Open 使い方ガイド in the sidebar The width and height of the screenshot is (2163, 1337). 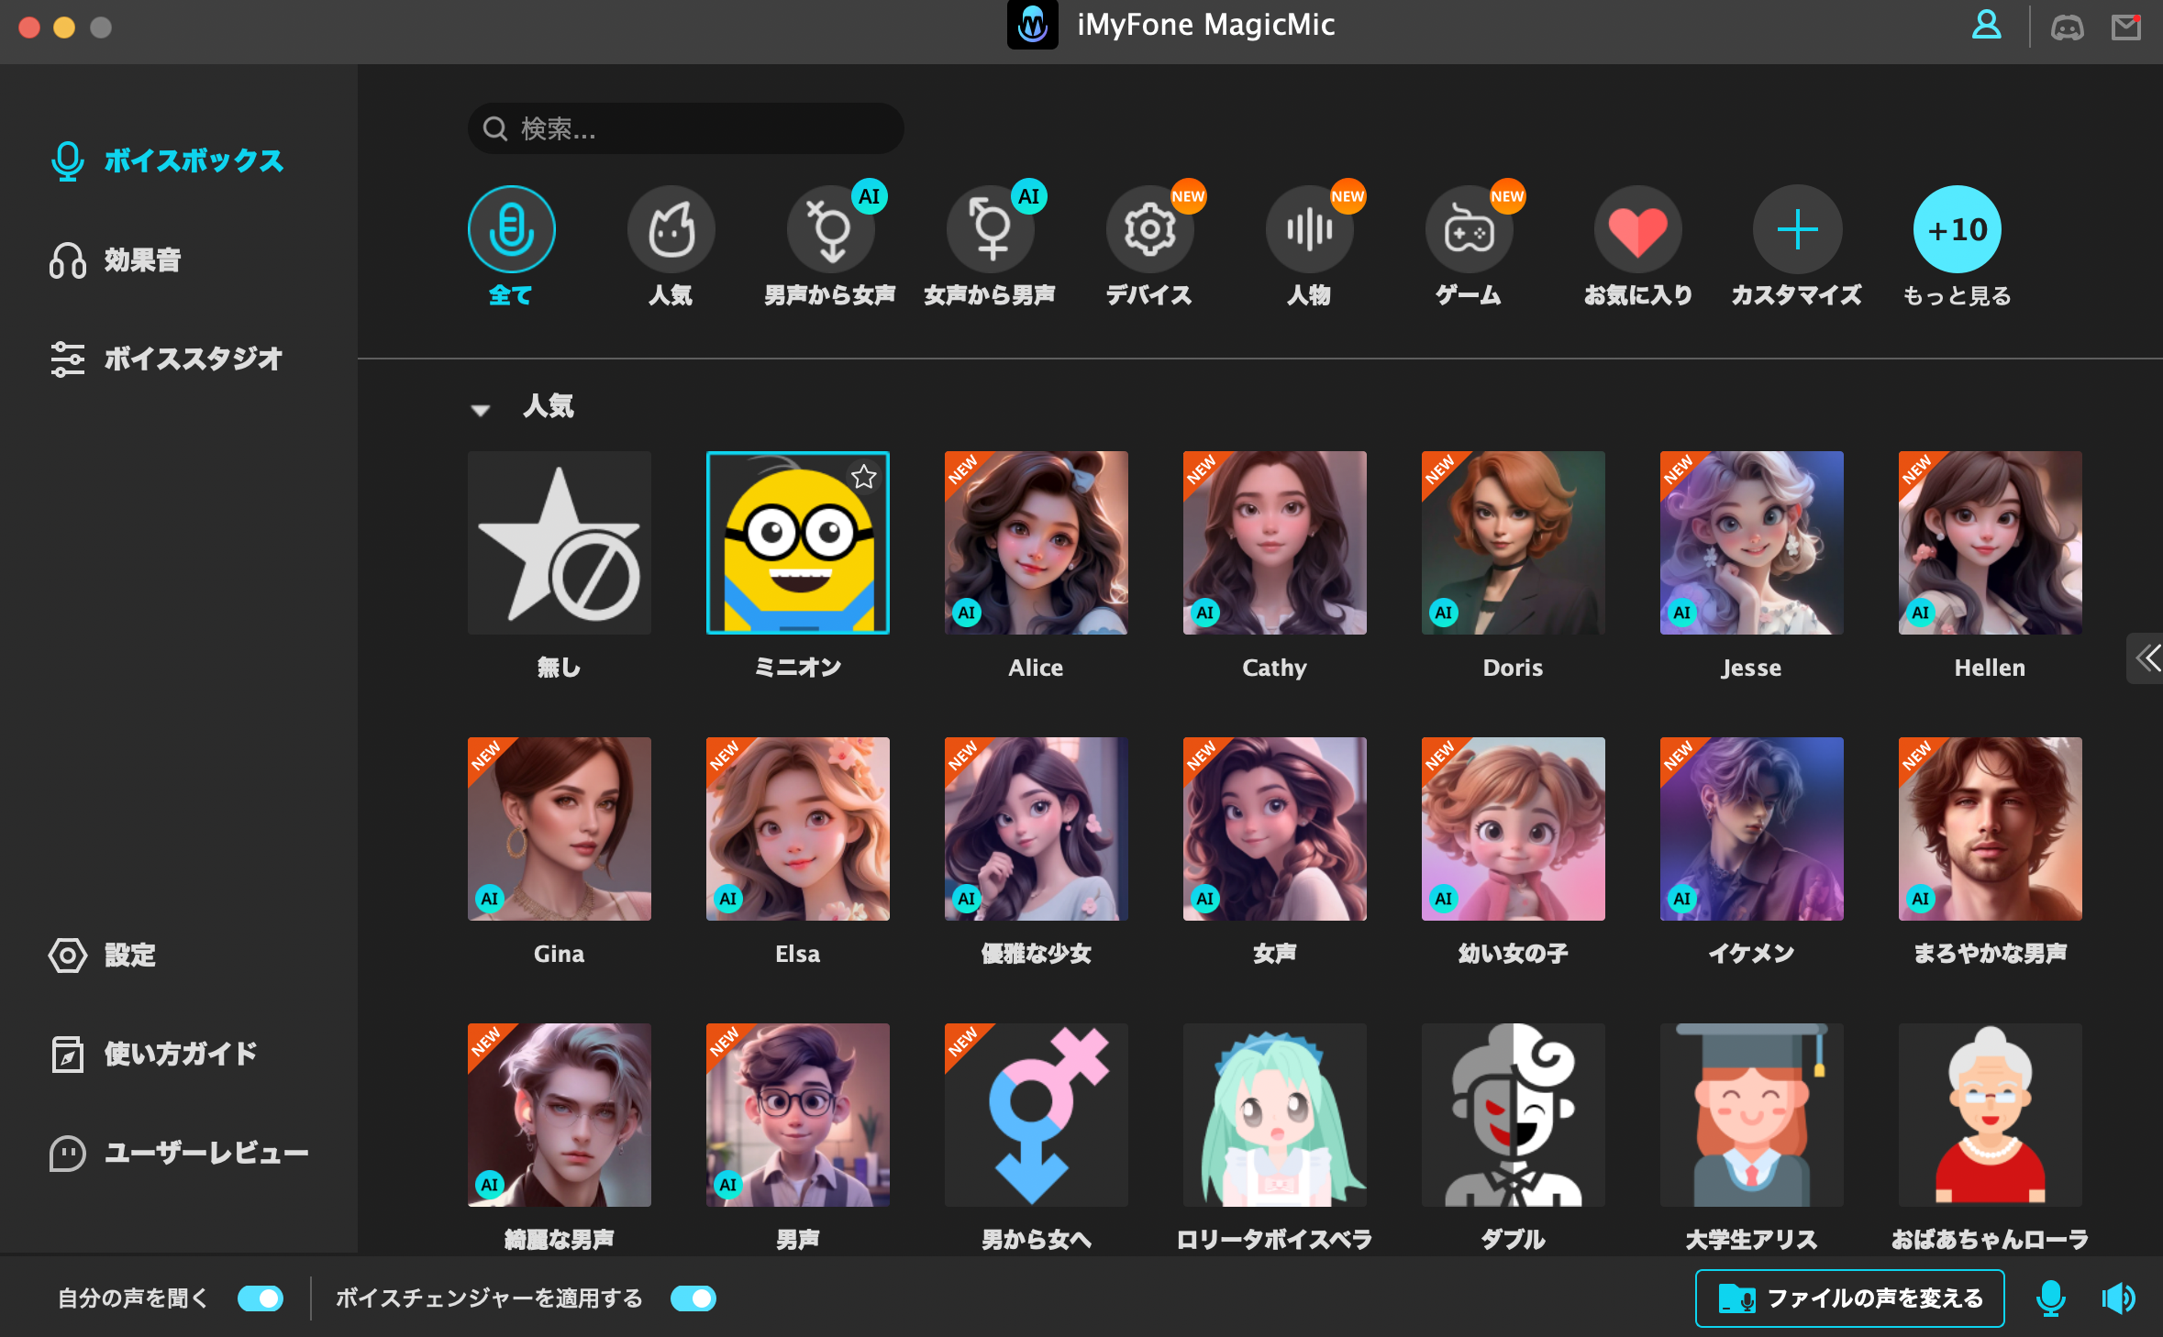154,1054
